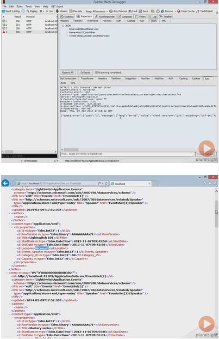219x339 pixels.
Task: Open the Transformer response tab
Action: (87, 78)
